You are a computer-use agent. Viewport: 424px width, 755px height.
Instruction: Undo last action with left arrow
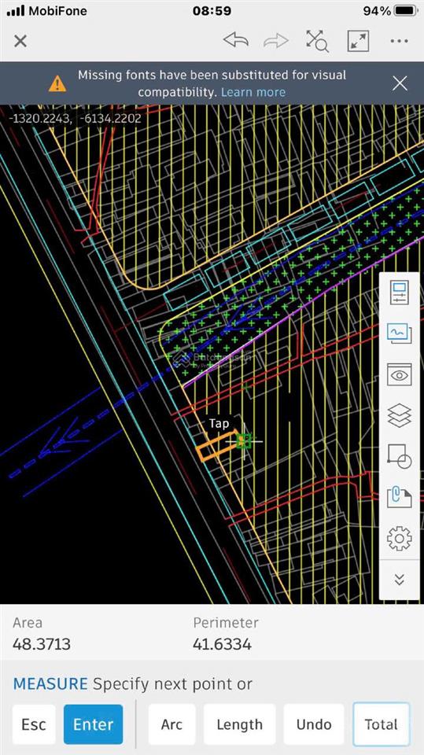click(236, 41)
